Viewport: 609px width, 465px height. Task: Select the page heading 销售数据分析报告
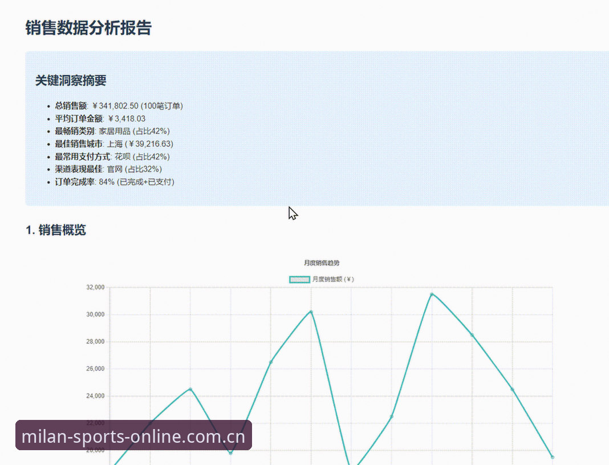click(88, 28)
